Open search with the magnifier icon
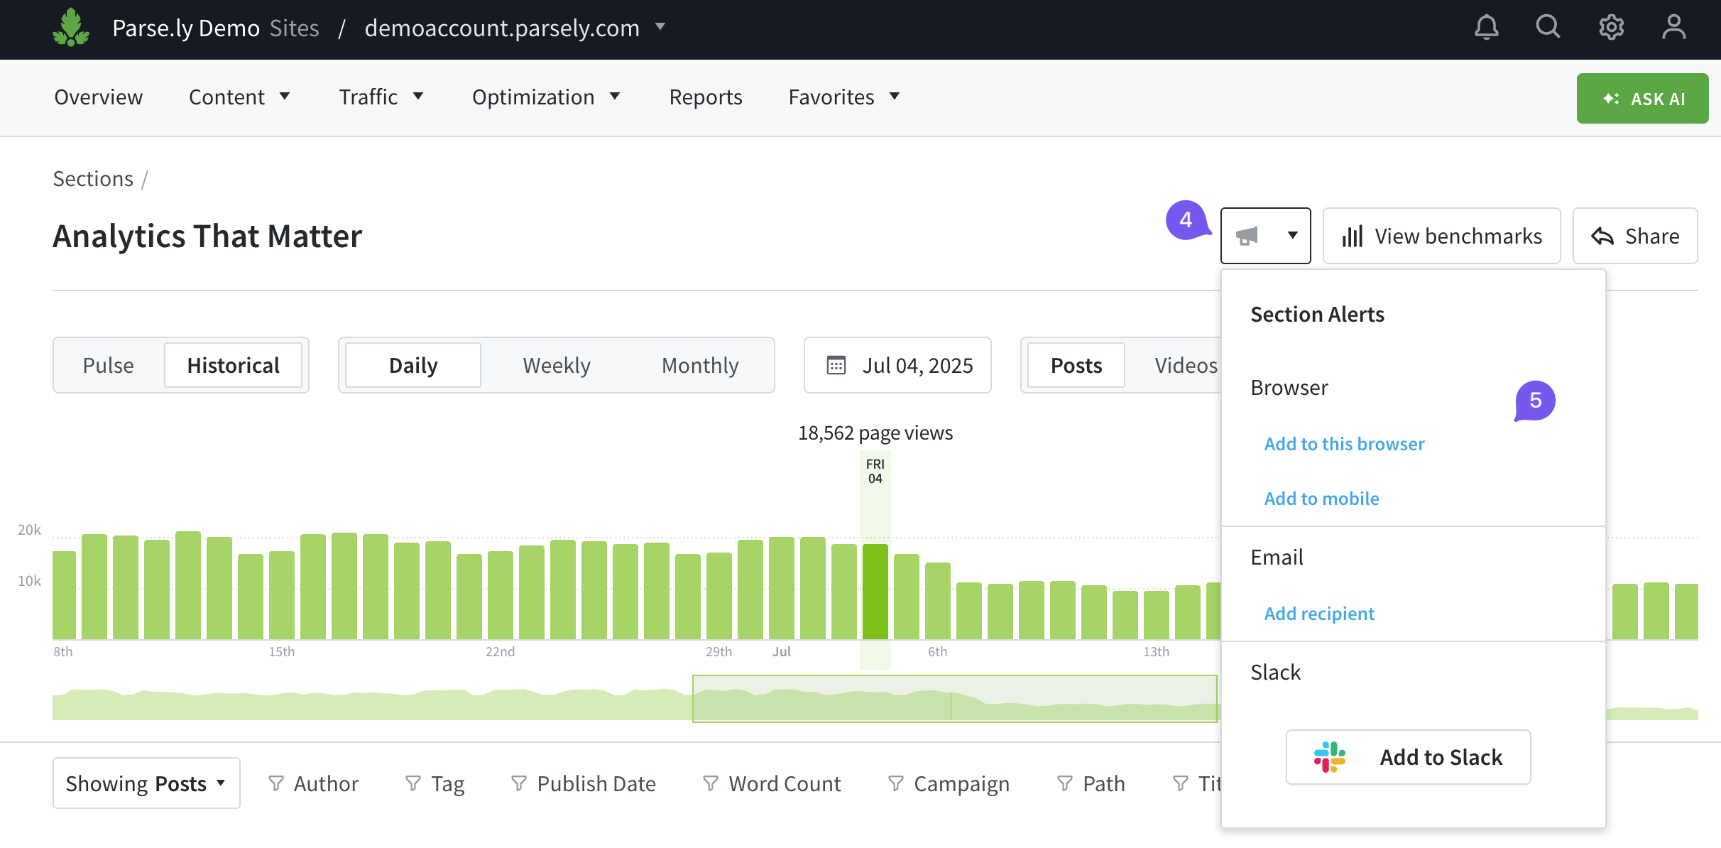The width and height of the screenshot is (1721, 848). 1548,28
